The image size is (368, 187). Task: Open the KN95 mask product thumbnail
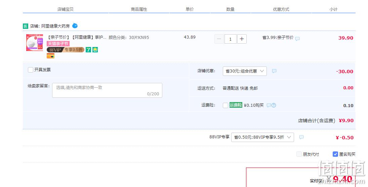35,42
